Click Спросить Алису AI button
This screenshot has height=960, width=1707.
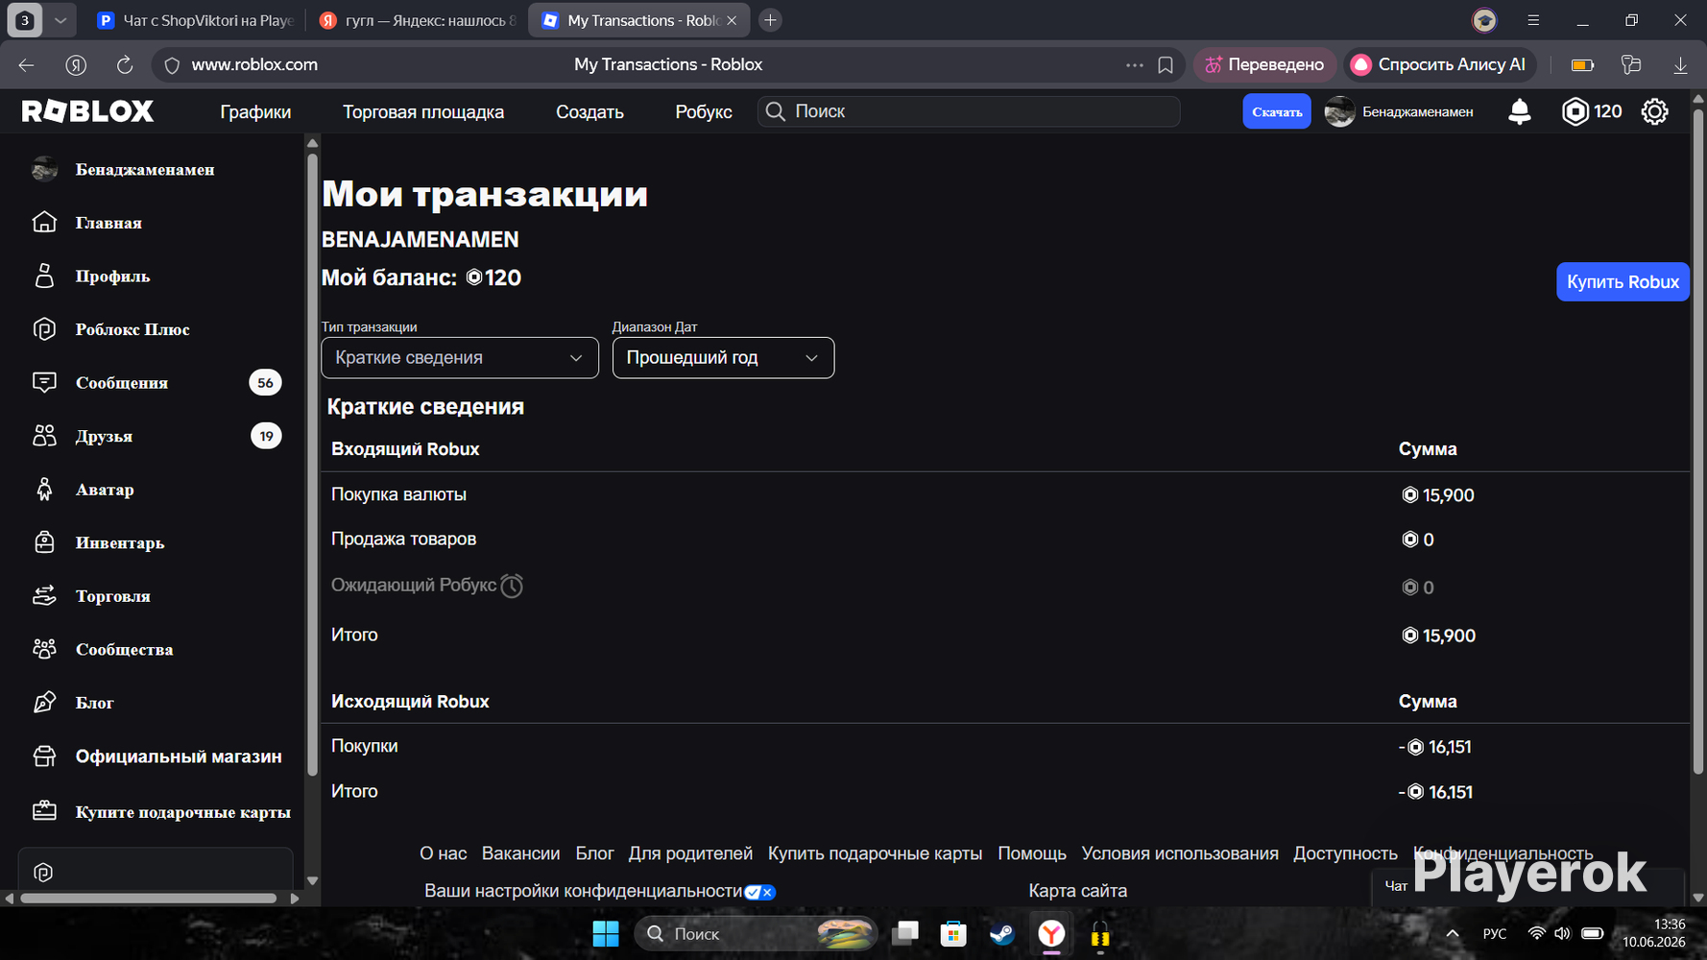click(x=1438, y=64)
